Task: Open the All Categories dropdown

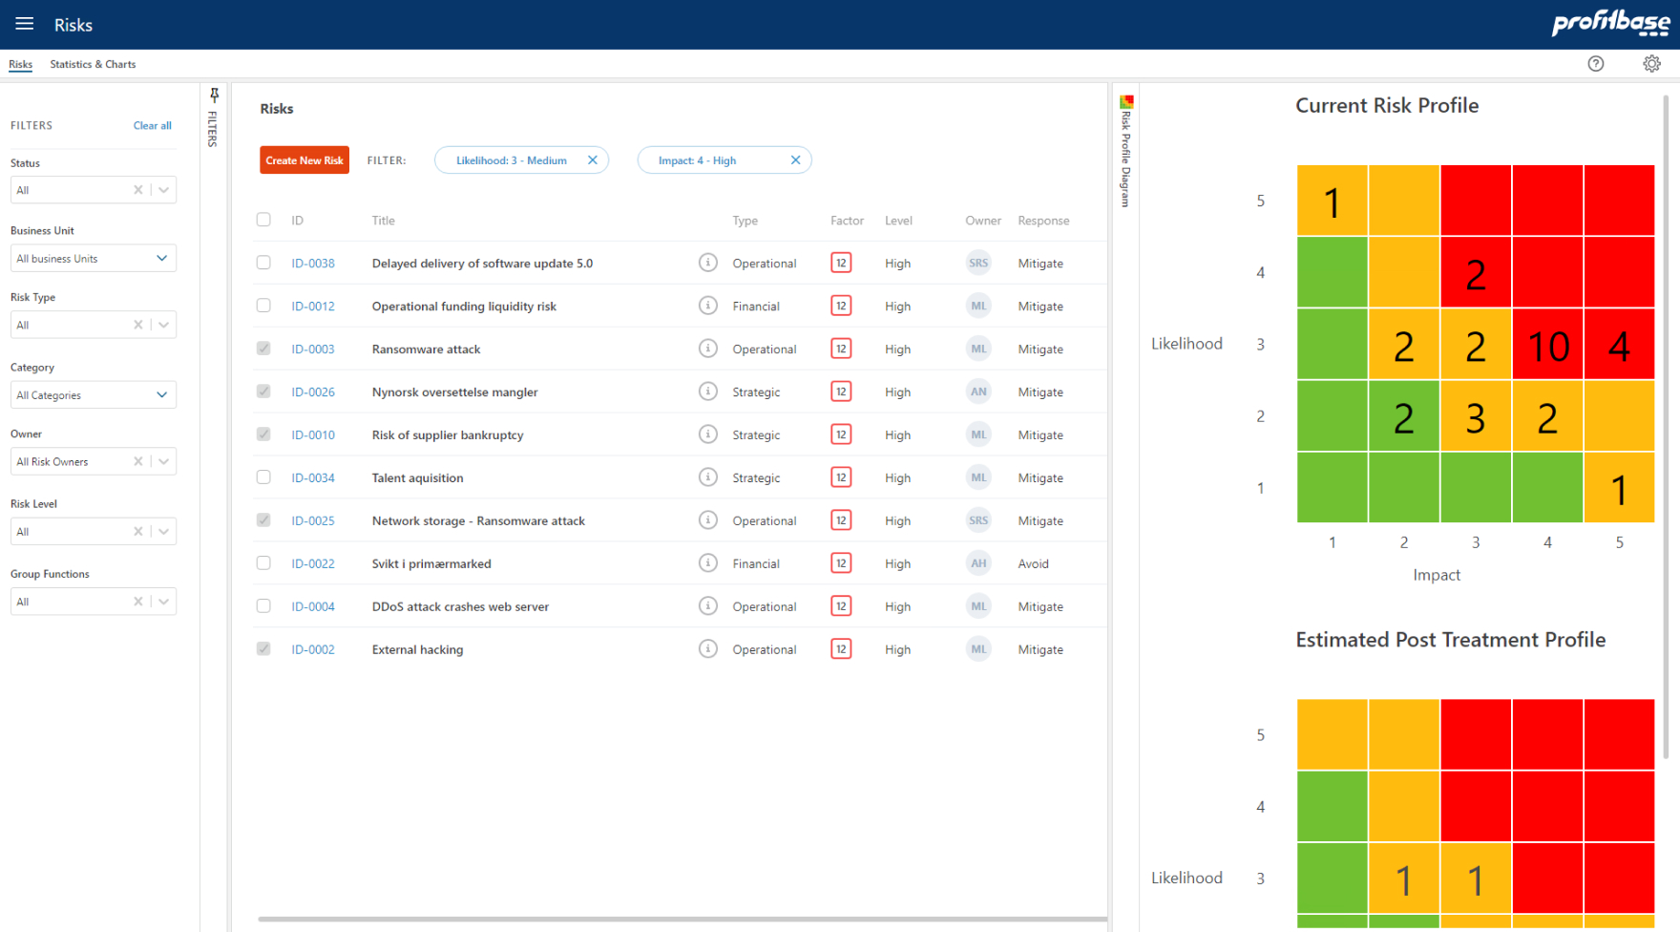Action: tap(161, 394)
